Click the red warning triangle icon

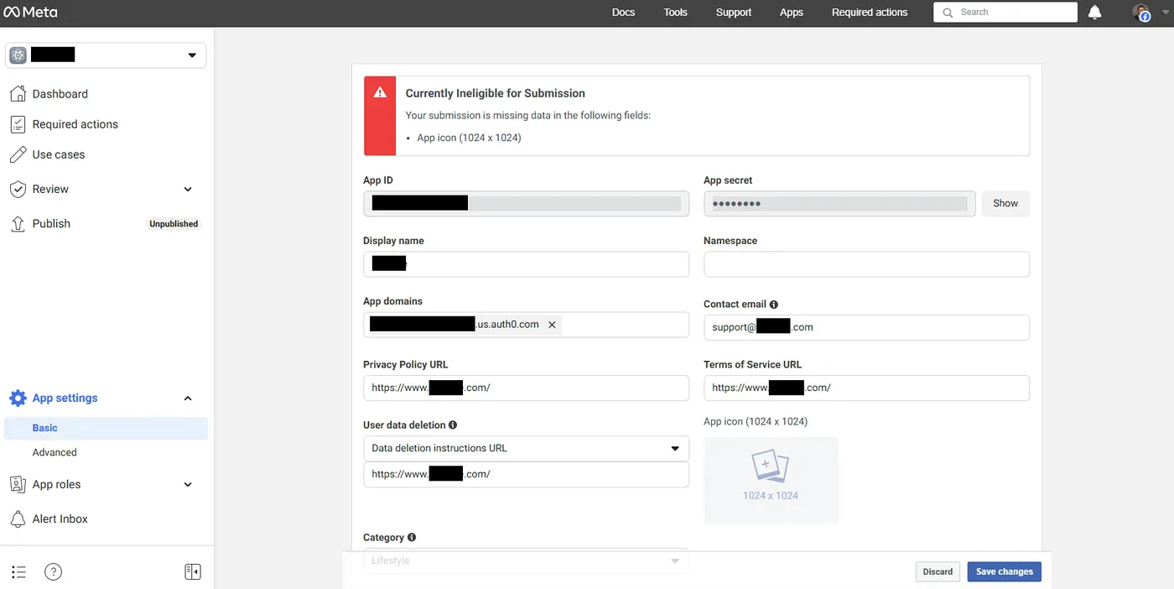click(380, 93)
